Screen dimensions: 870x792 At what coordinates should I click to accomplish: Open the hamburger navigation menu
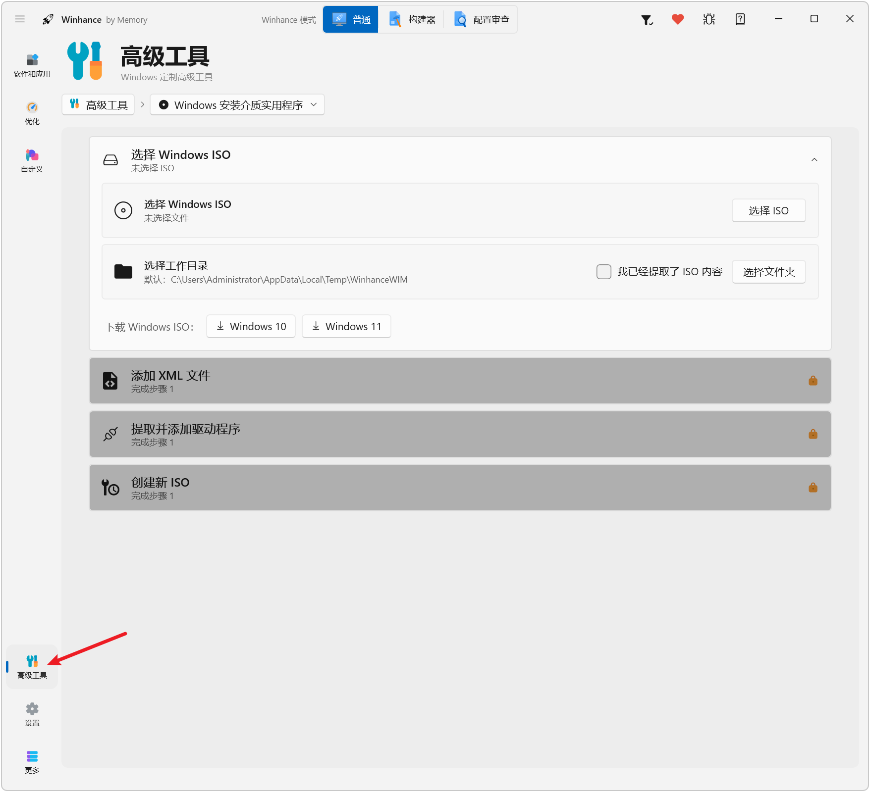[x=20, y=19]
